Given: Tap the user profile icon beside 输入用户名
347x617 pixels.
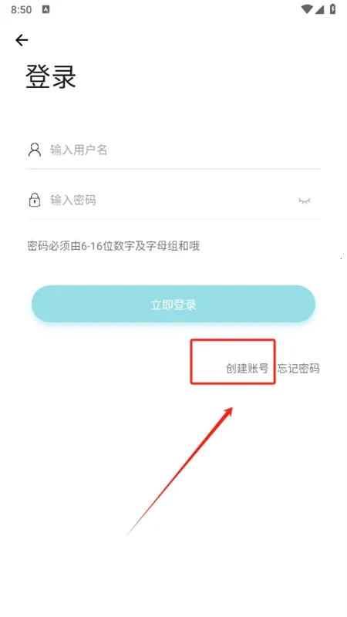Looking at the screenshot, I should 35,150.
